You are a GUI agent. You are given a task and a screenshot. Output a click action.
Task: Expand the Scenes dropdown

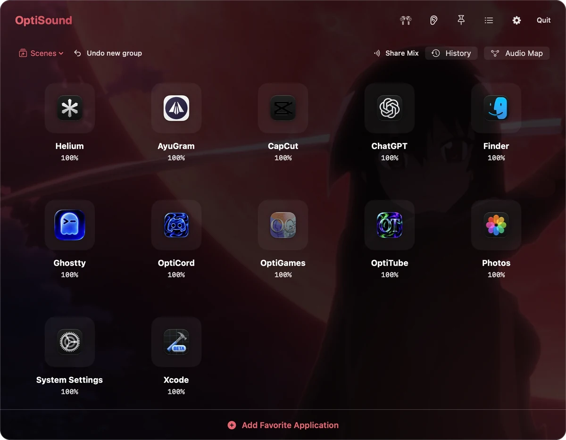click(x=41, y=53)
